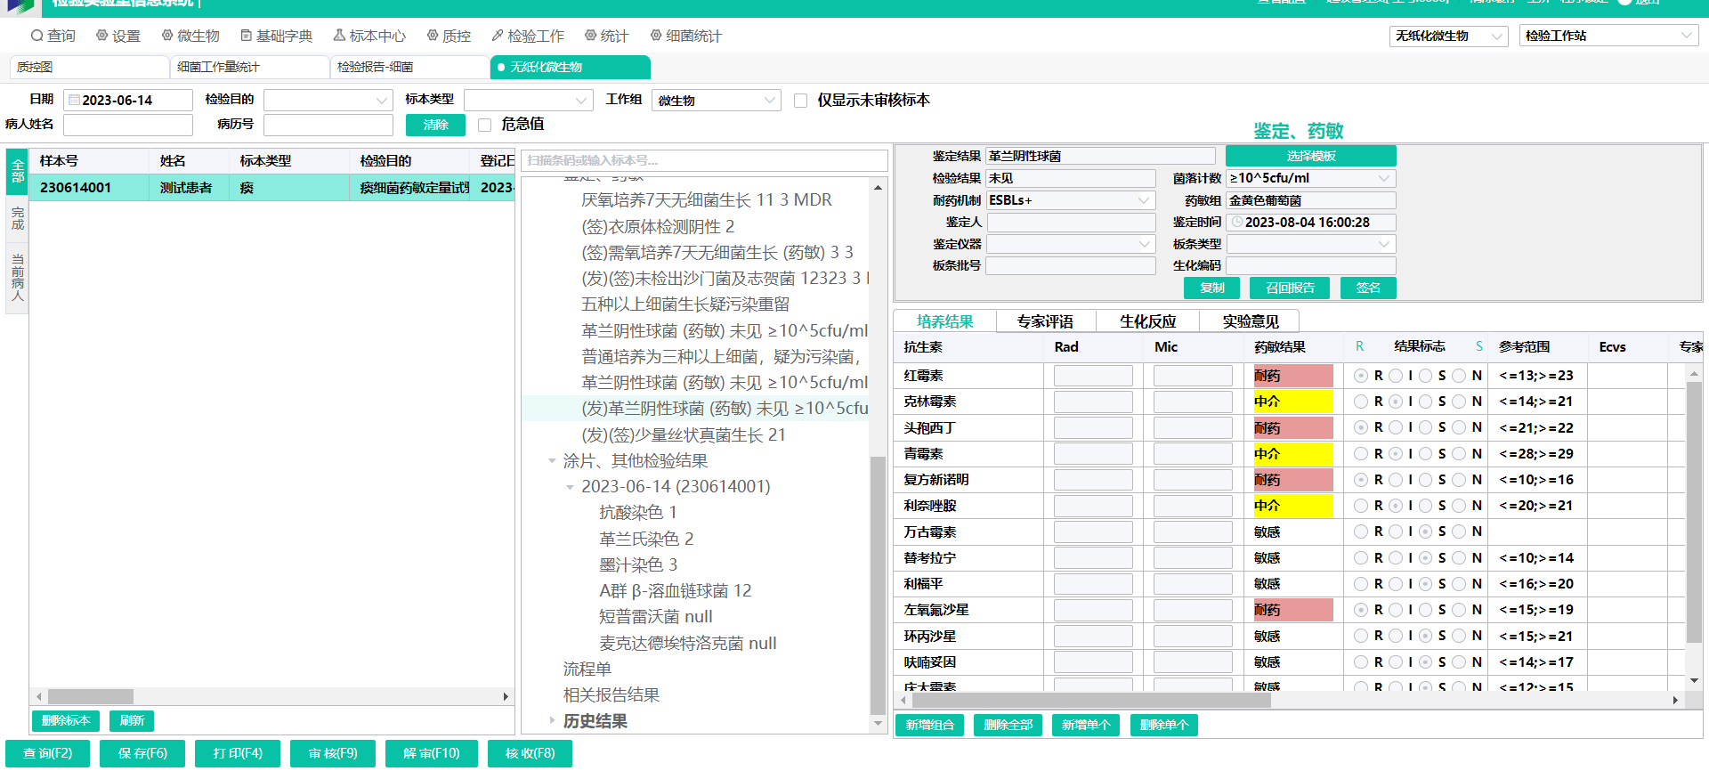Select R radio for 红霉素
This screenshot has width=1709, height=771.
pyautogui.click(x=1361, y=376)
